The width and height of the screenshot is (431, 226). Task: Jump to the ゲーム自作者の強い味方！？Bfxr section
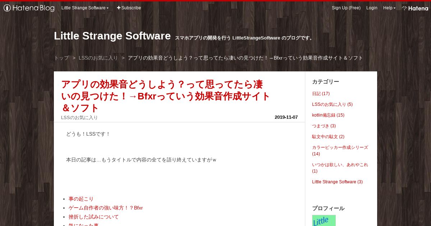(x=106, y=208)
